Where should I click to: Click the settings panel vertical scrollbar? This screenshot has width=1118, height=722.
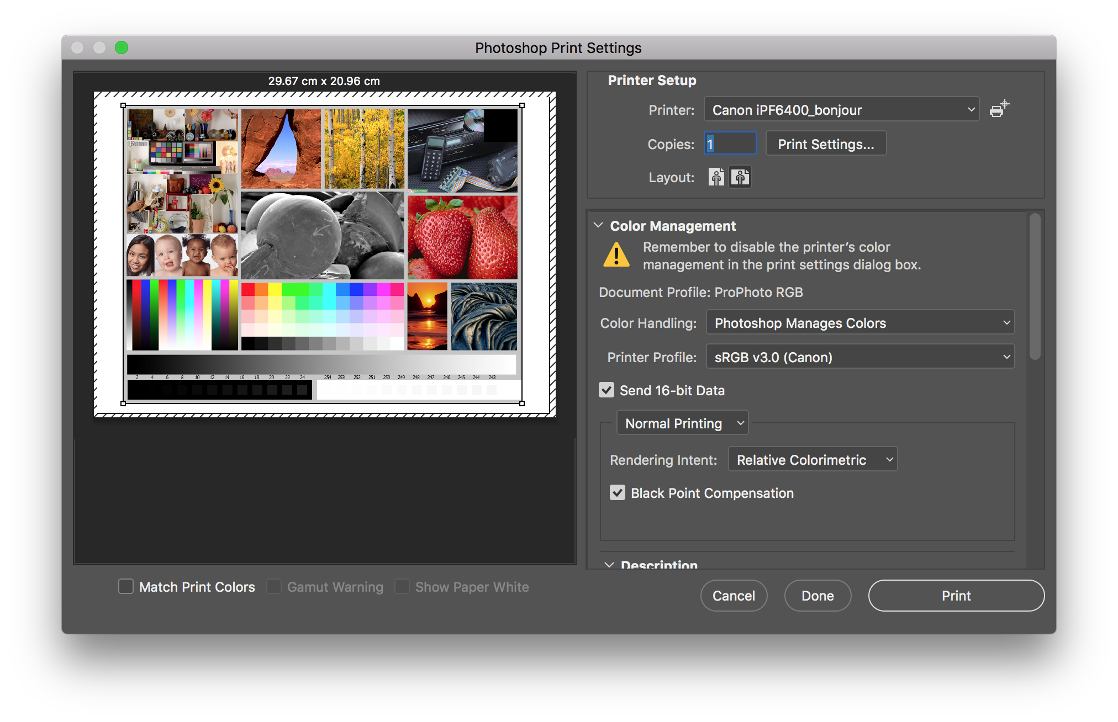click(1035, 287)
